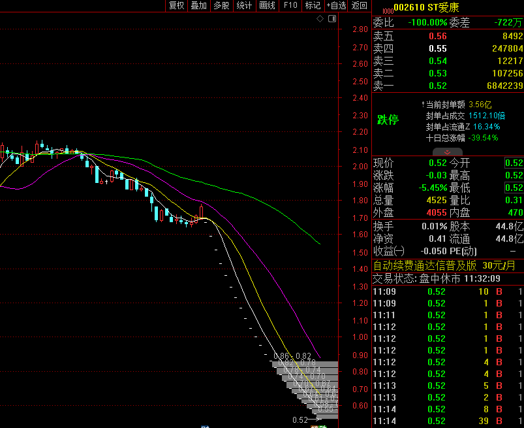The image size is (524, 428).
Task: Select the second 11:13 trade, volume 2
Action: [x=448, y=397]
